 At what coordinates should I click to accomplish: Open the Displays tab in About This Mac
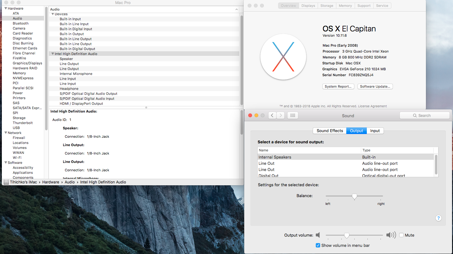pyautogui.click(x=308, y=6)
